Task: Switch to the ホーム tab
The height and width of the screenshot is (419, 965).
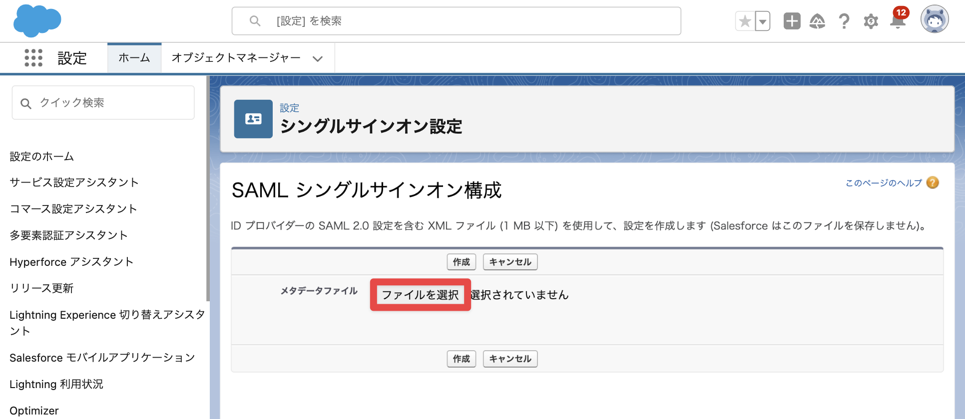Action: click(134, 58)
